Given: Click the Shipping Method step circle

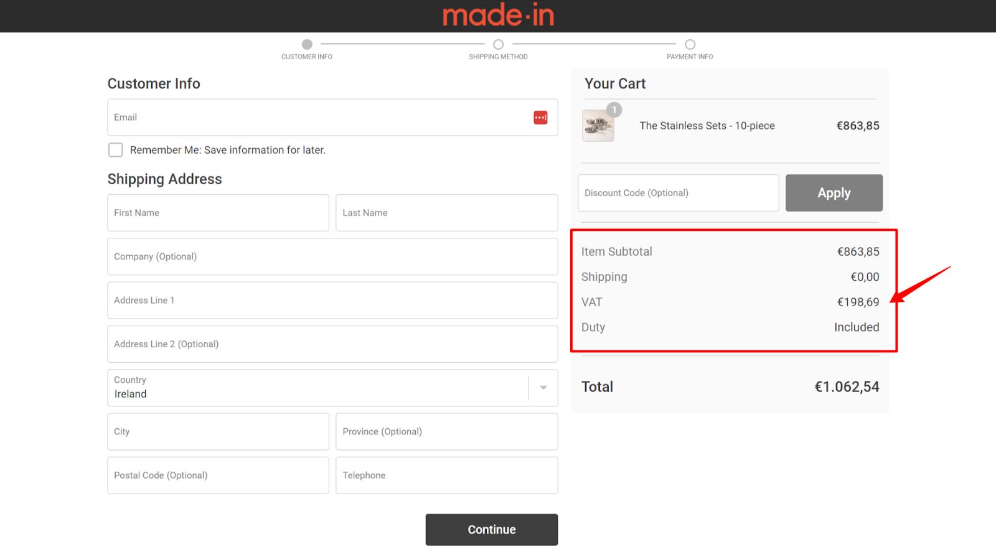Looking at the screenshot, I should (498, 44).
